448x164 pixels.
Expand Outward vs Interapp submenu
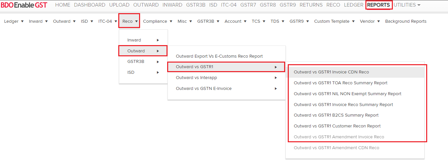[x=226, y=78]
